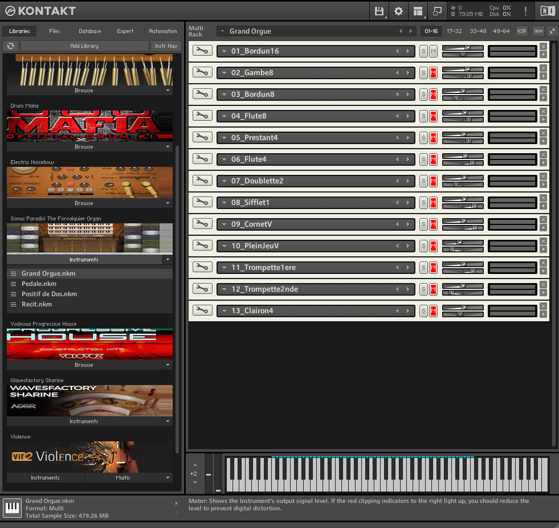The image size is (559, 528).
Task: Open Electric Noisebow library options arrow
Action: (168, 203)
